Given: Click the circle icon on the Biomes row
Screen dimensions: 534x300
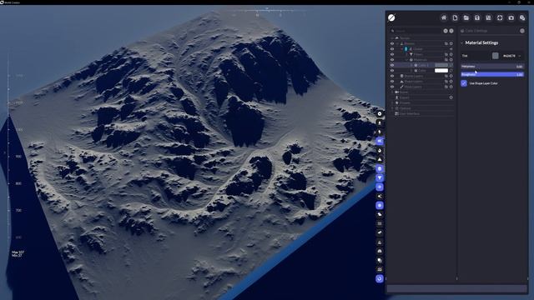Looking at the screenshot, I should click(451, 43).
